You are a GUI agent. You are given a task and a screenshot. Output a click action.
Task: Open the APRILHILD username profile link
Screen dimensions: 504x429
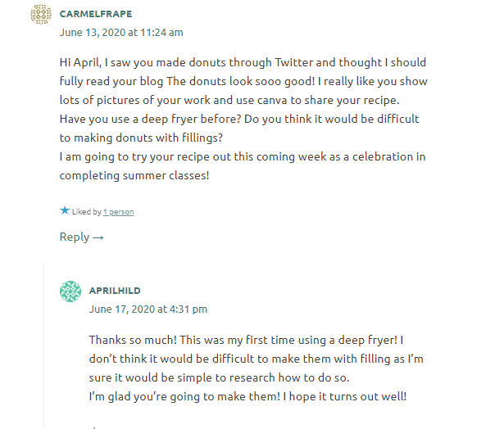(115, 291)
